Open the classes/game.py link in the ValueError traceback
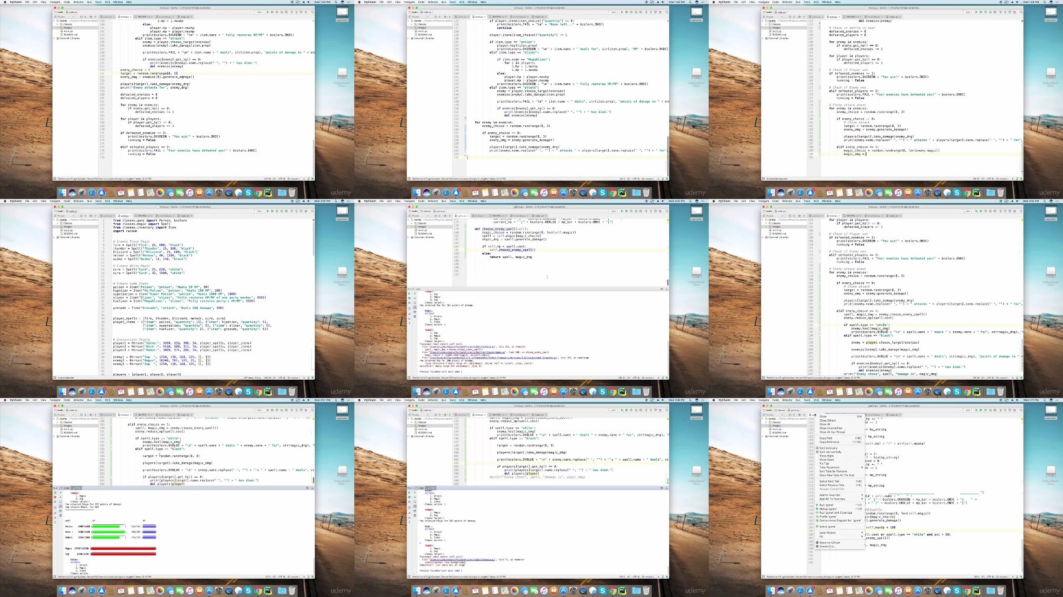1063x597 pixels. [468, 353]
